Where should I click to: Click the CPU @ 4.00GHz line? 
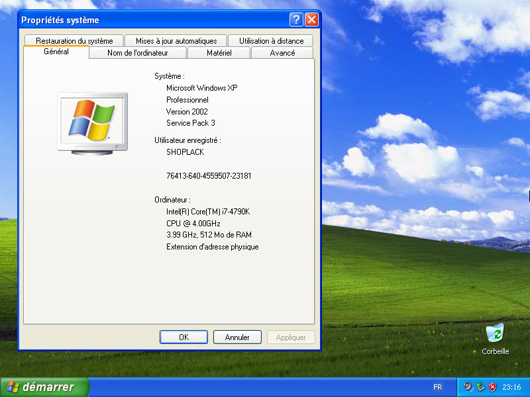(x=193, y=224)
